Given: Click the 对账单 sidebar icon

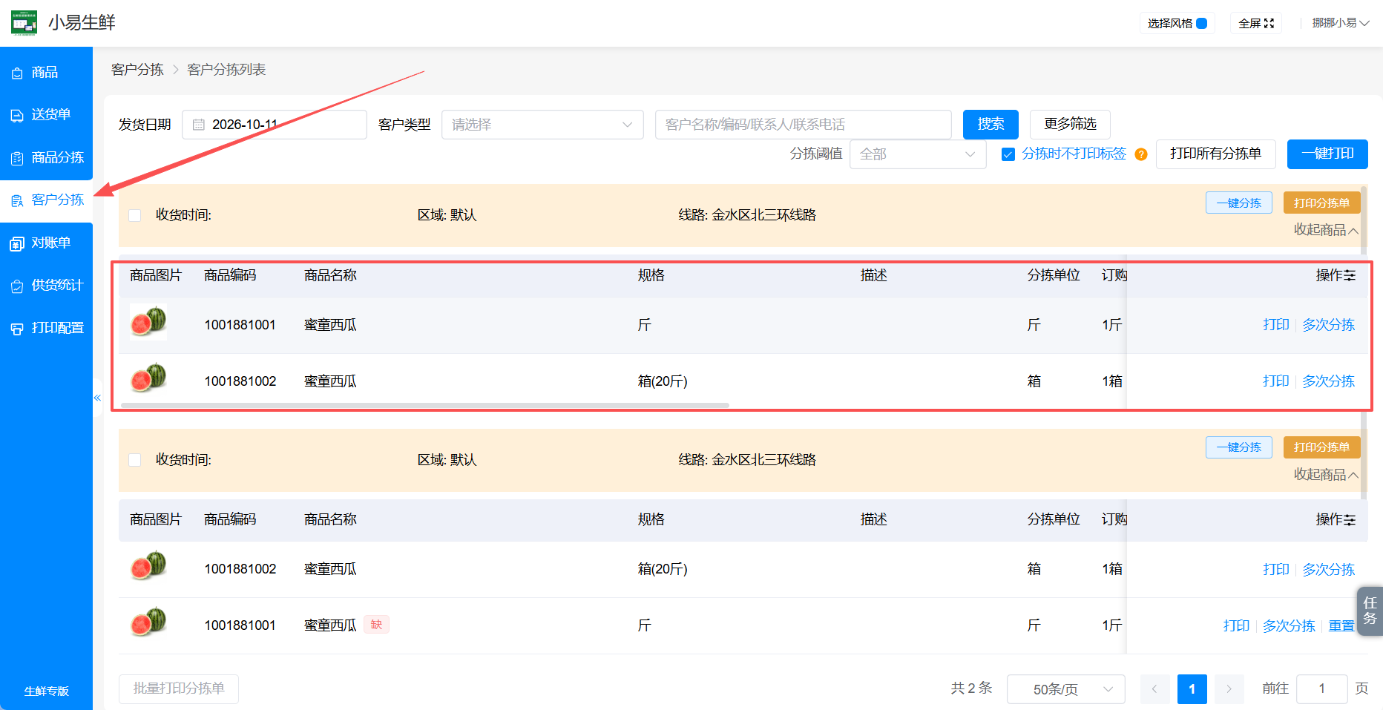Looking at the screenshot, I should pos(17,243).
